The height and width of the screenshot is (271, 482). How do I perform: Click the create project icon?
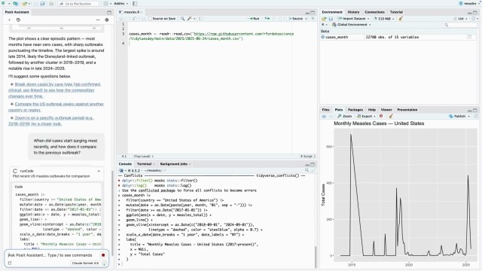[x=15, y=3]
